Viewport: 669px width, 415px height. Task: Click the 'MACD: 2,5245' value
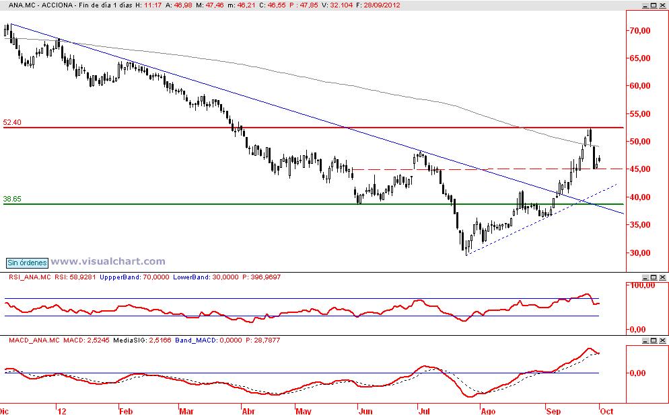click(x=86, y=340)
